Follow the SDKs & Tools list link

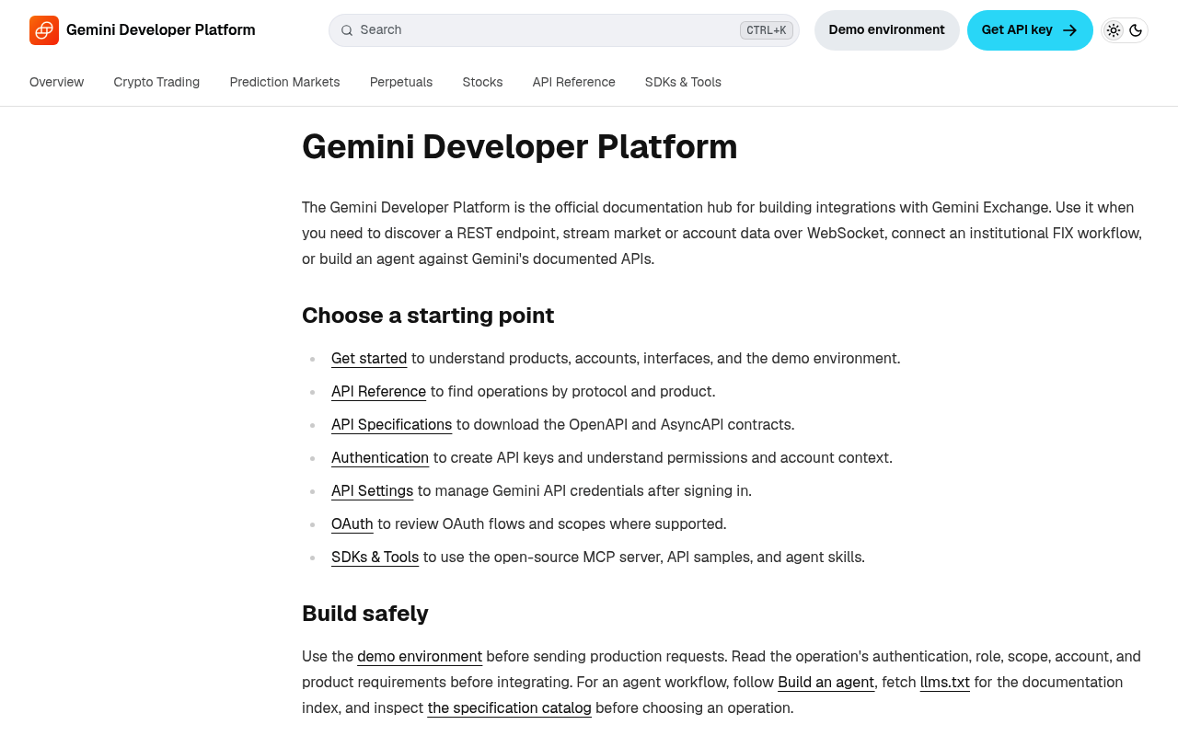pos(375,558)
